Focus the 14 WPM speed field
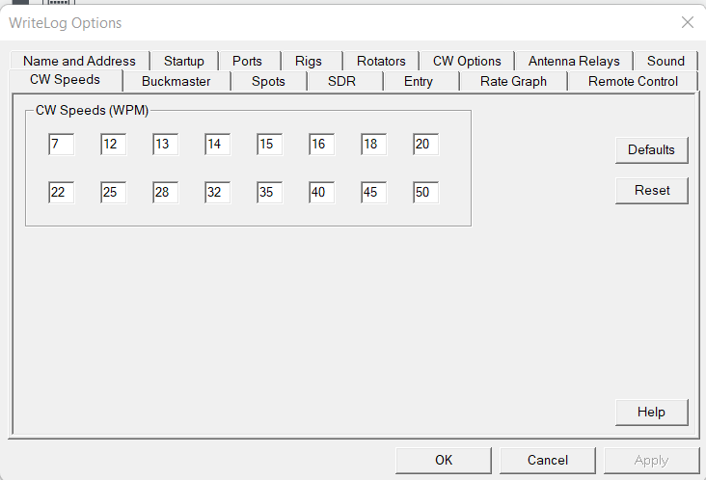Screen dimensions: 706x480 pyautogui.click(x=217, y=144)
